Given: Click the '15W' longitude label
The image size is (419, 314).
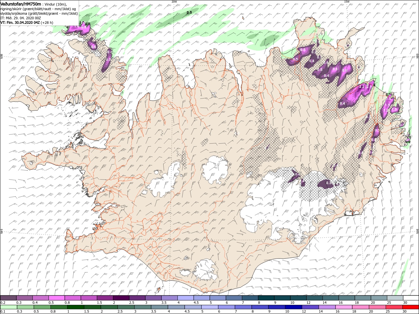Looking at the screenshot, I should point(347,2).
